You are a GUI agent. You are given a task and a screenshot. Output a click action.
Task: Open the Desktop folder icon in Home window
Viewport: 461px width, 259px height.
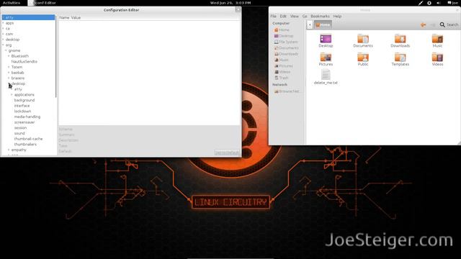click(x=326, y=39)
